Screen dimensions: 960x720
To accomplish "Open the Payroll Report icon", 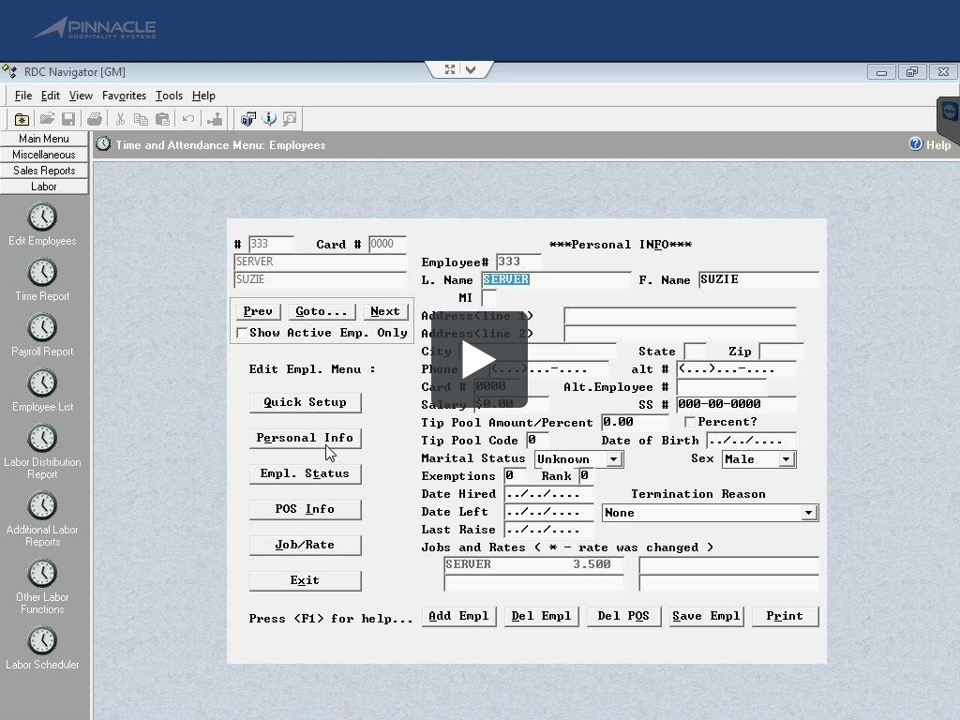I will [x=42, y=328].
